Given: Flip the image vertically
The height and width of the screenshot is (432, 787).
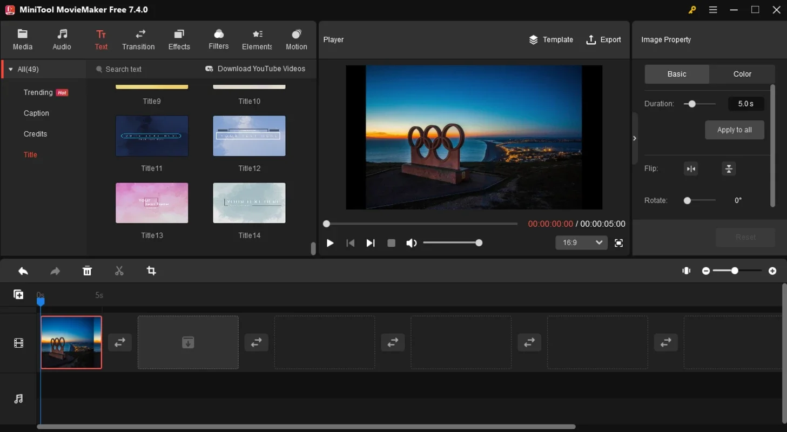Looking at the screenshot, I should (x=729, y=169).
